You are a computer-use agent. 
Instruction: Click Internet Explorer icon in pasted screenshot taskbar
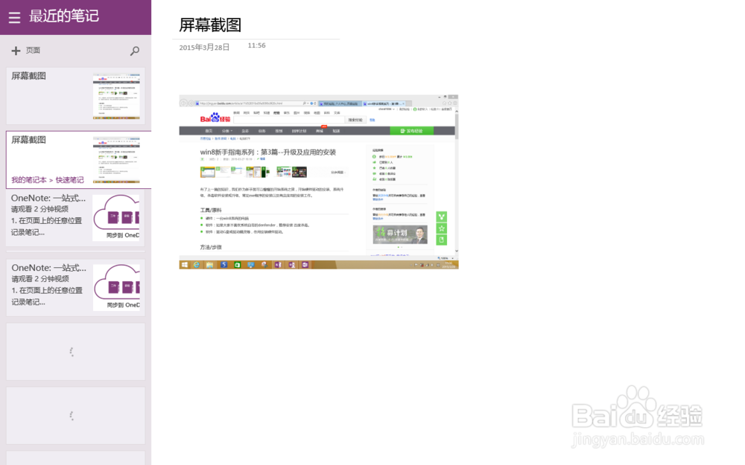[196, 265]
